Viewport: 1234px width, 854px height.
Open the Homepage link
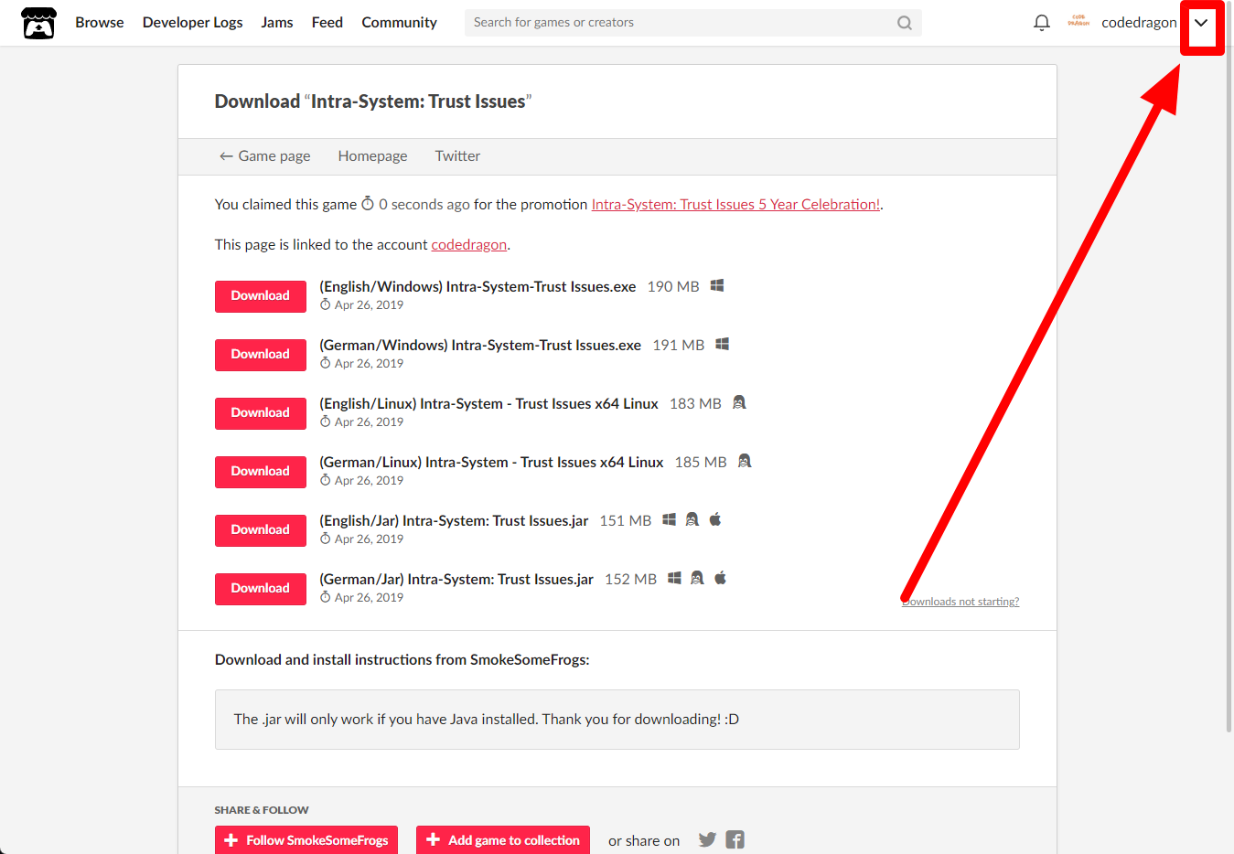372,156
